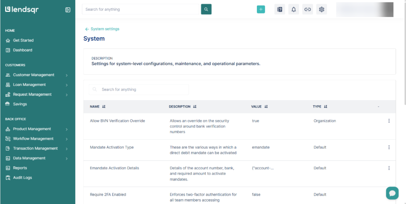Image resolution: width=406 pixels, height=204 pixels.
Task: Open settings gear icon
Action: point(322,10)
